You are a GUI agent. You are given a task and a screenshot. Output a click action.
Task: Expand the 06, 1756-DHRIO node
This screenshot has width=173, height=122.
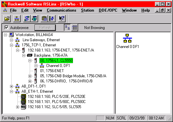coord(30,81)
